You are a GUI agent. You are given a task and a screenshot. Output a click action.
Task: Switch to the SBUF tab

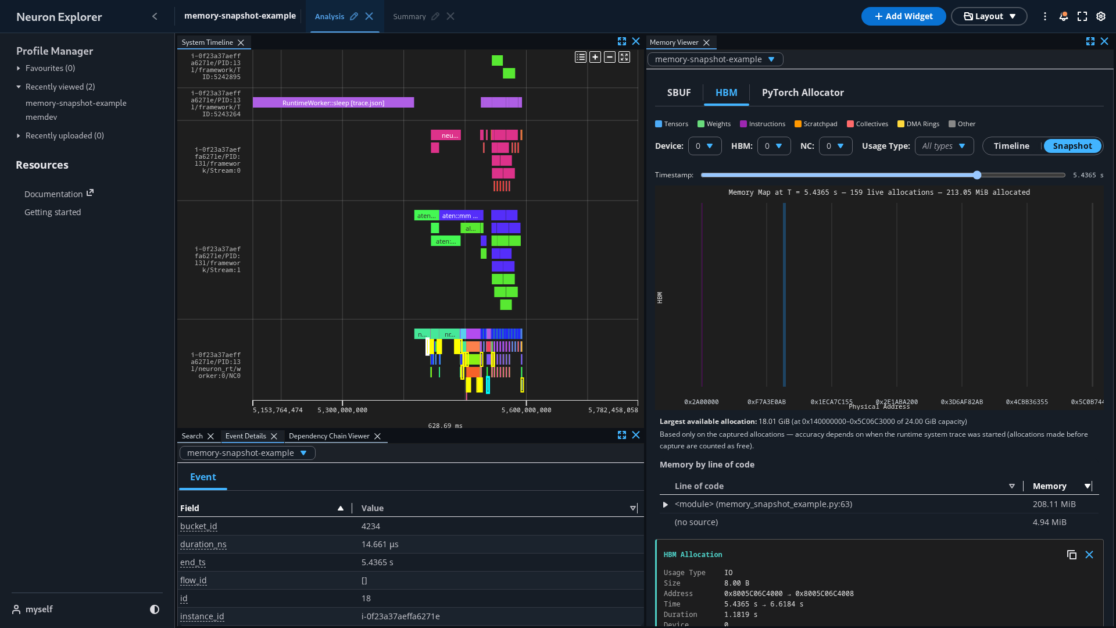coord(679,92)
